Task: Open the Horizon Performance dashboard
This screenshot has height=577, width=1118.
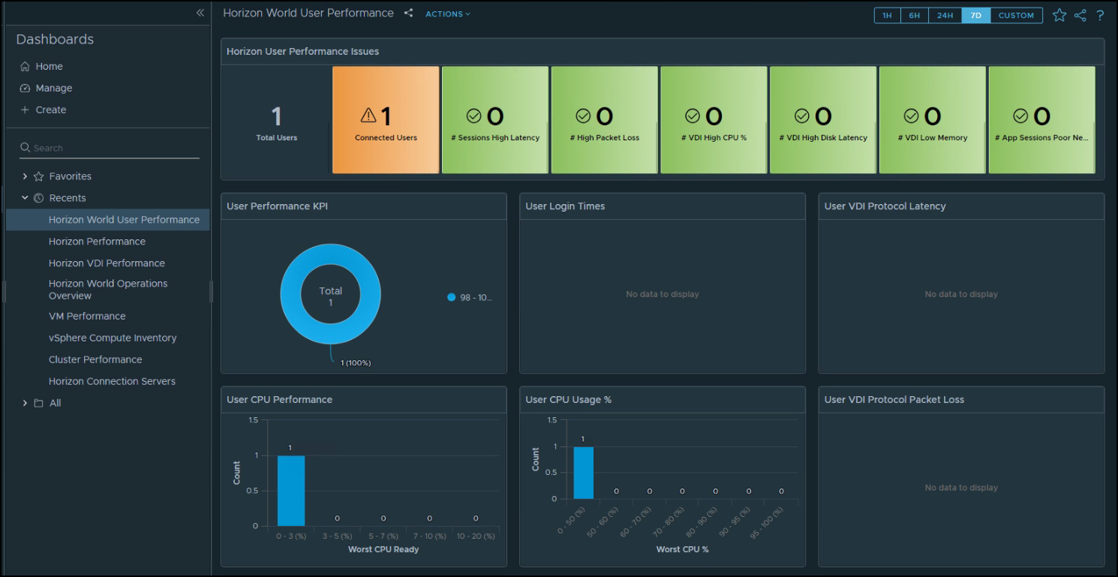Action: [97, 241]
